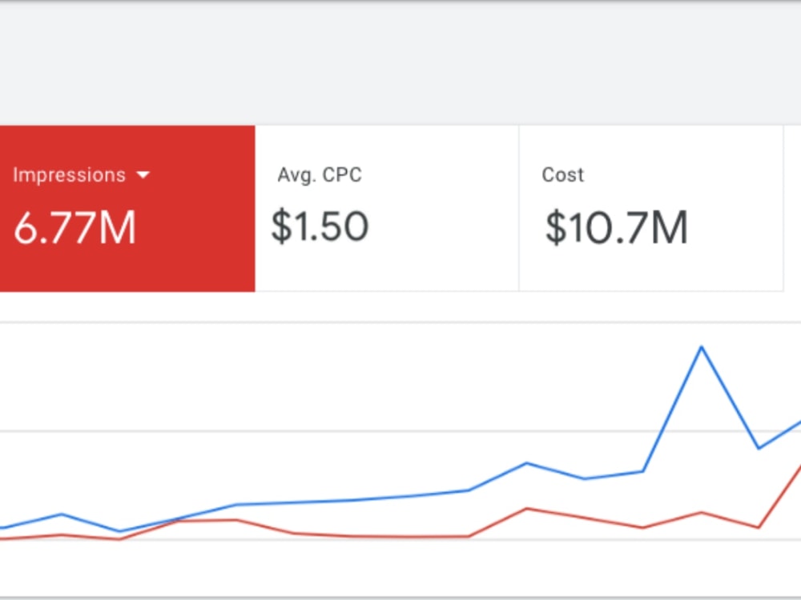Click the partially visible scorecard past Cost
This screenshot has width=801, height=600.
[x=793, y=208]
